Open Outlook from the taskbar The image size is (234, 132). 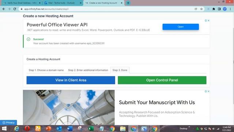click(59, 129)
